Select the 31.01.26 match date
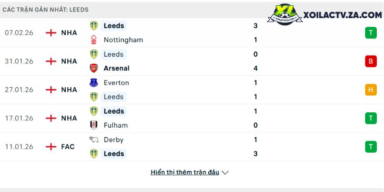This screenshot has width=384, height=192. click(x=19, y=61)
